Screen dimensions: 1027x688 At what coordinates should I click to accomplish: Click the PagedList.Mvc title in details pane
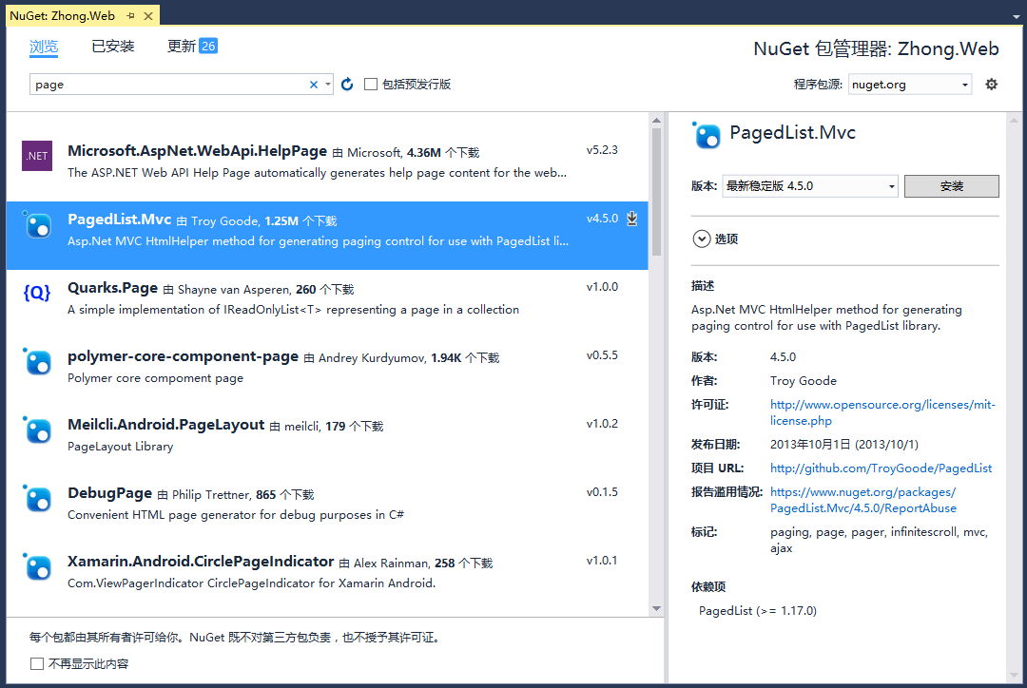point(792,133)
